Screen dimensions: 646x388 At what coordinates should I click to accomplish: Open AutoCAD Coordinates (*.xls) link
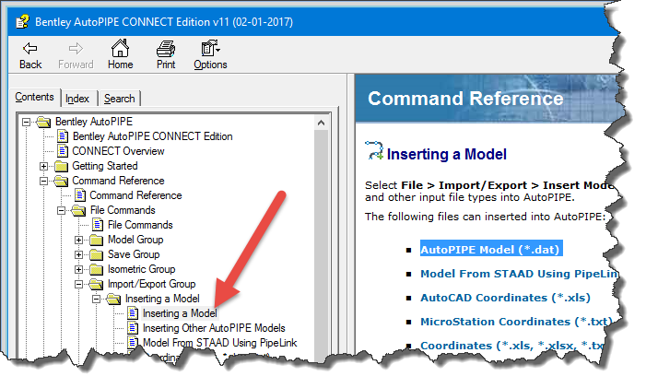(505, 298)
